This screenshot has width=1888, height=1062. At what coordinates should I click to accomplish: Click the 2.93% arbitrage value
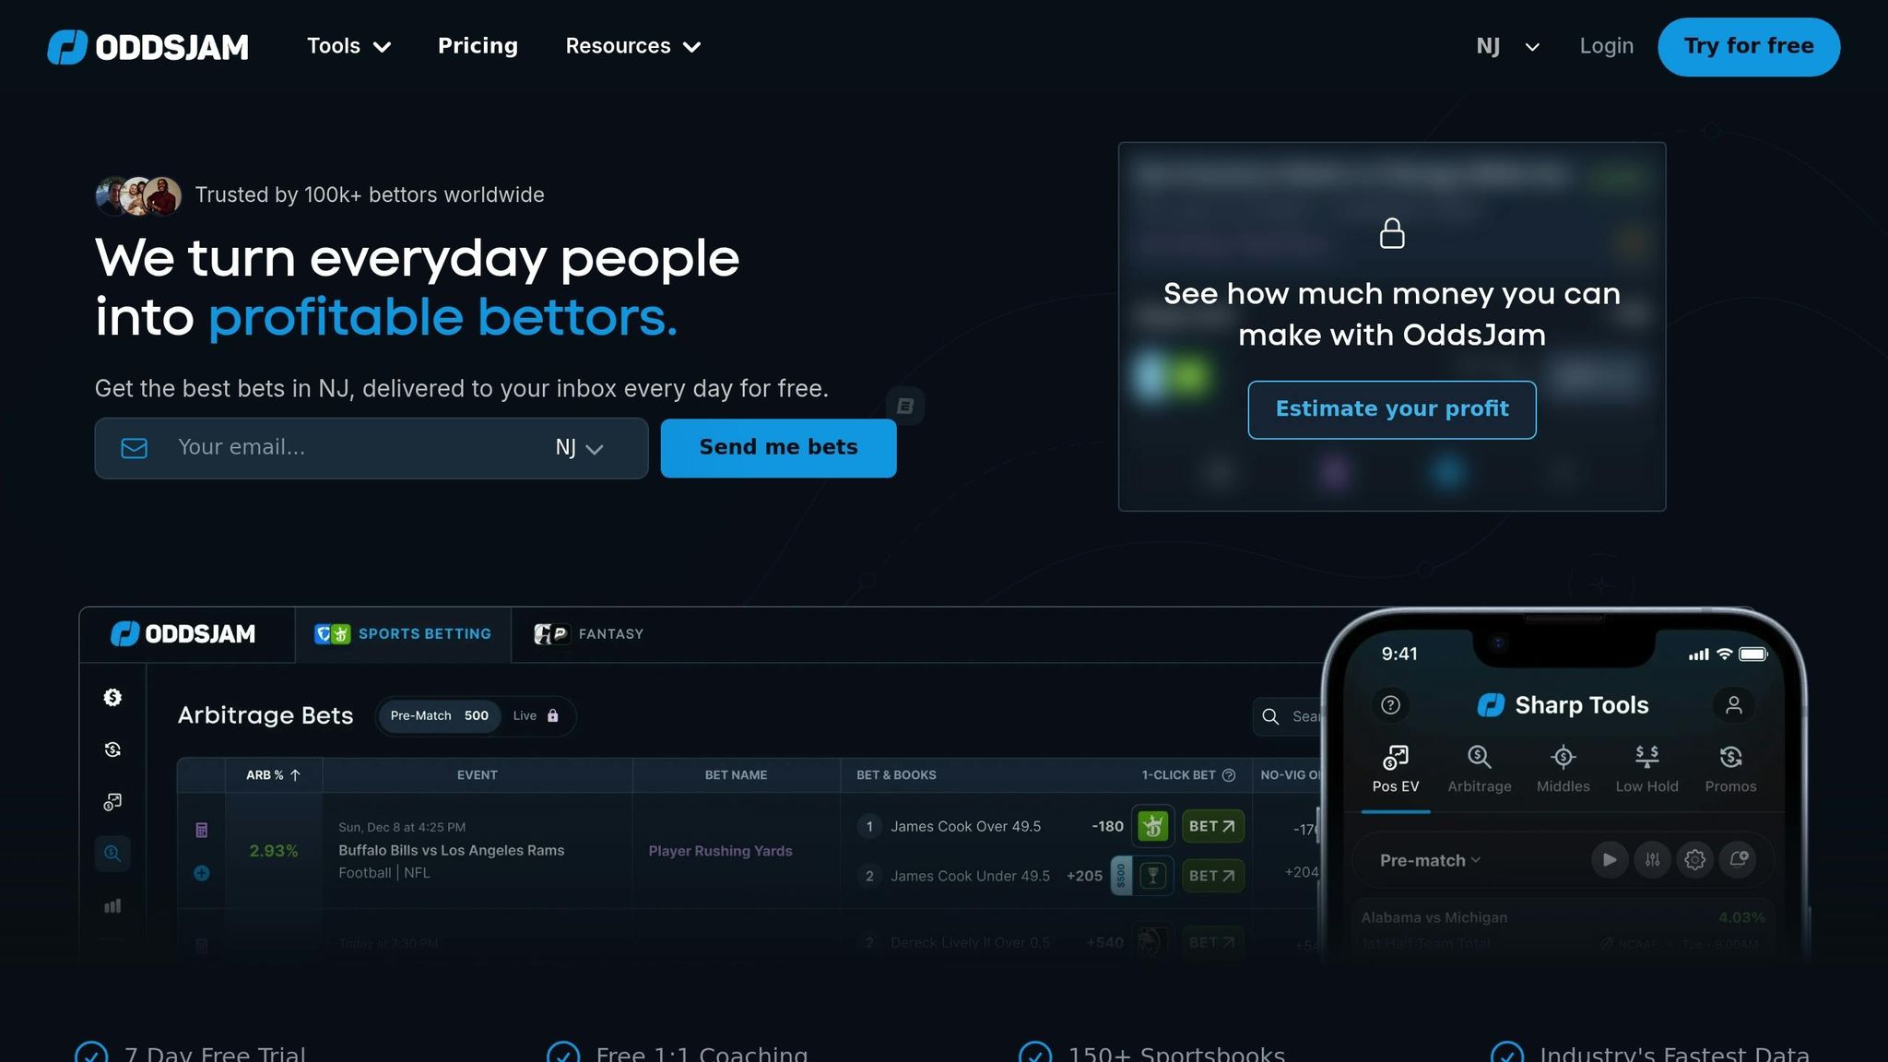coord(273,851)
